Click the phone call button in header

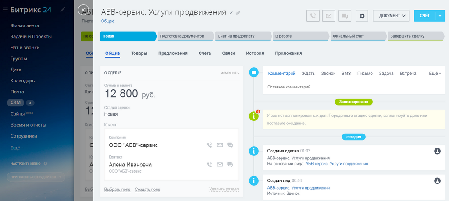click(x=313, y=16)
